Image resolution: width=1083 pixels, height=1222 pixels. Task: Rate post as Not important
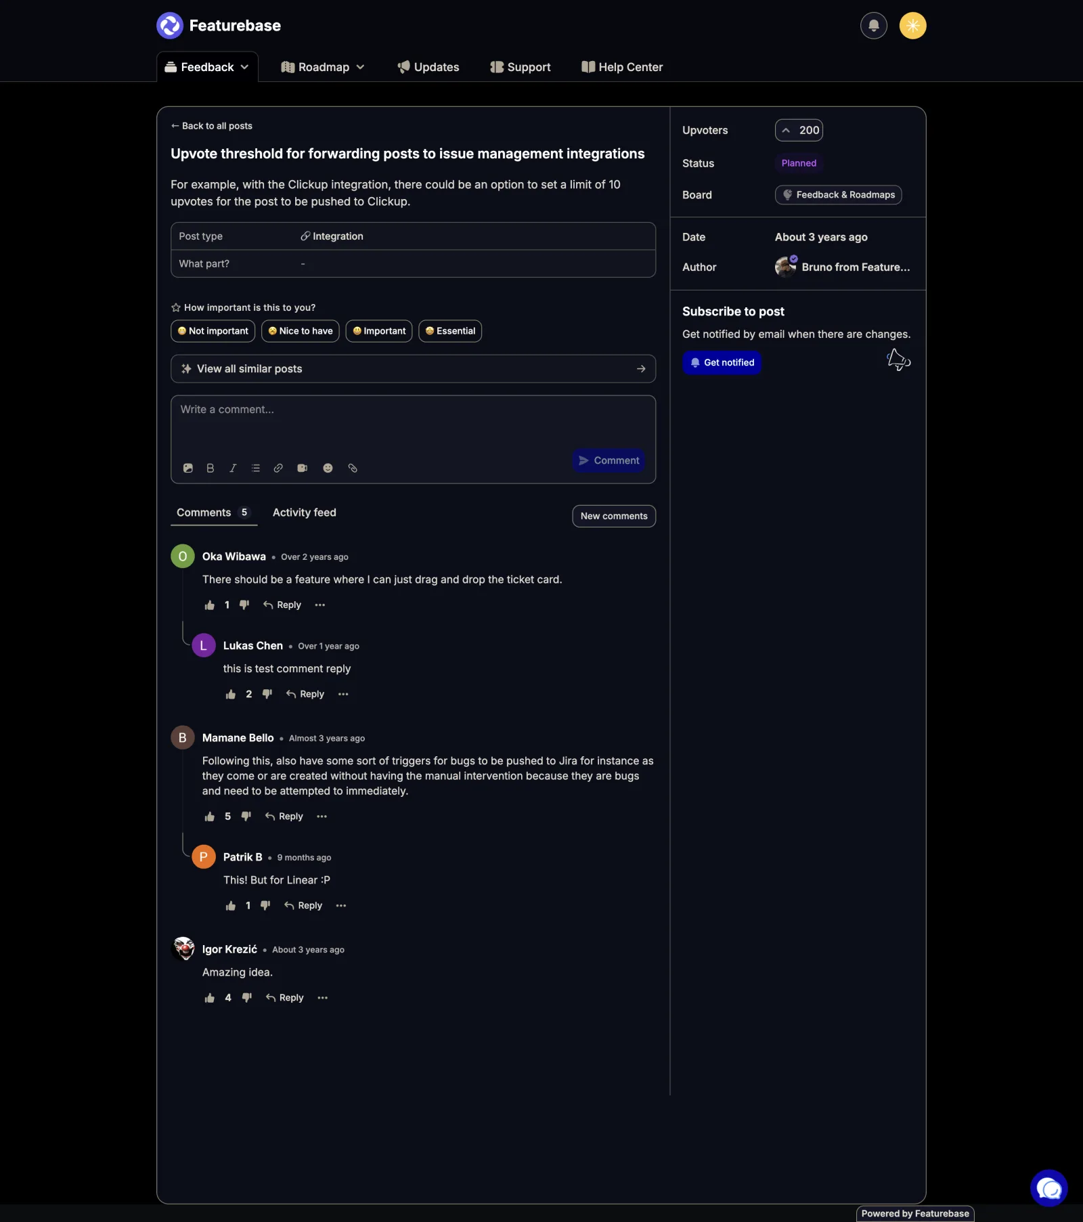pyautogui.click(x=213, y=331)
